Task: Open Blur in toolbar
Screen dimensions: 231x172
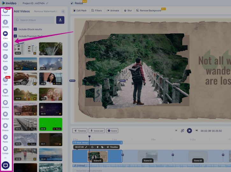Action: 128,11
